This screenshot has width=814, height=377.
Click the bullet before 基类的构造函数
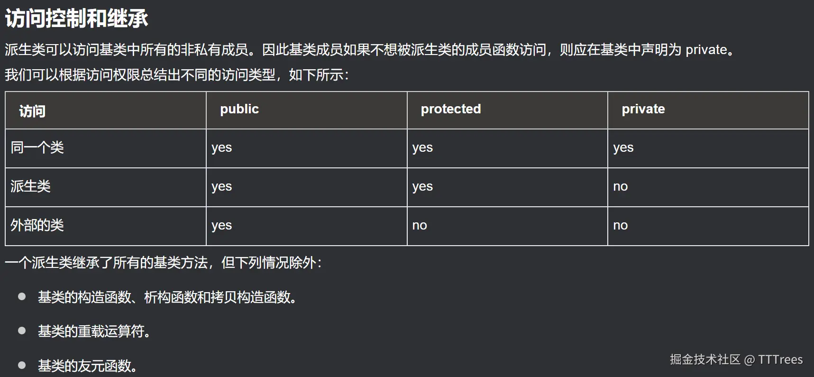[22, 296]
